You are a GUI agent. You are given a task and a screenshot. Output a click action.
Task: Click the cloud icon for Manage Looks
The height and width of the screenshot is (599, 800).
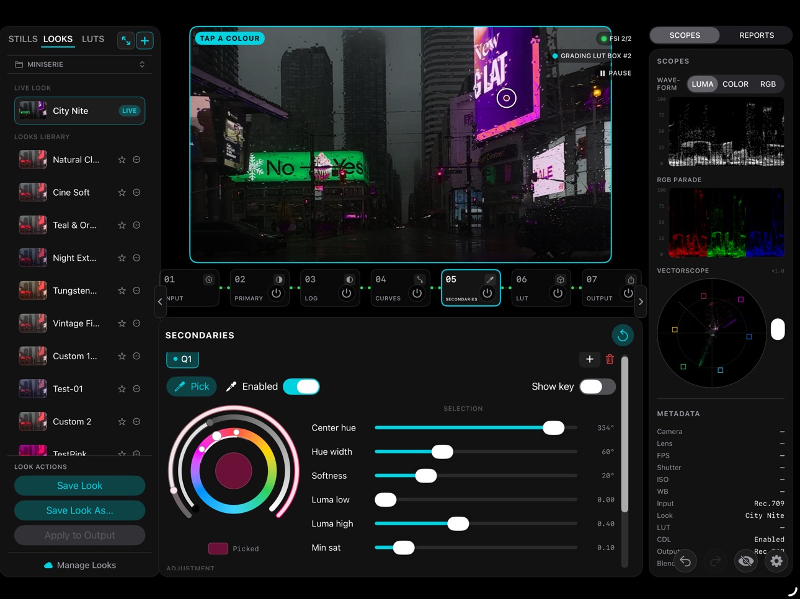(48, 566)
